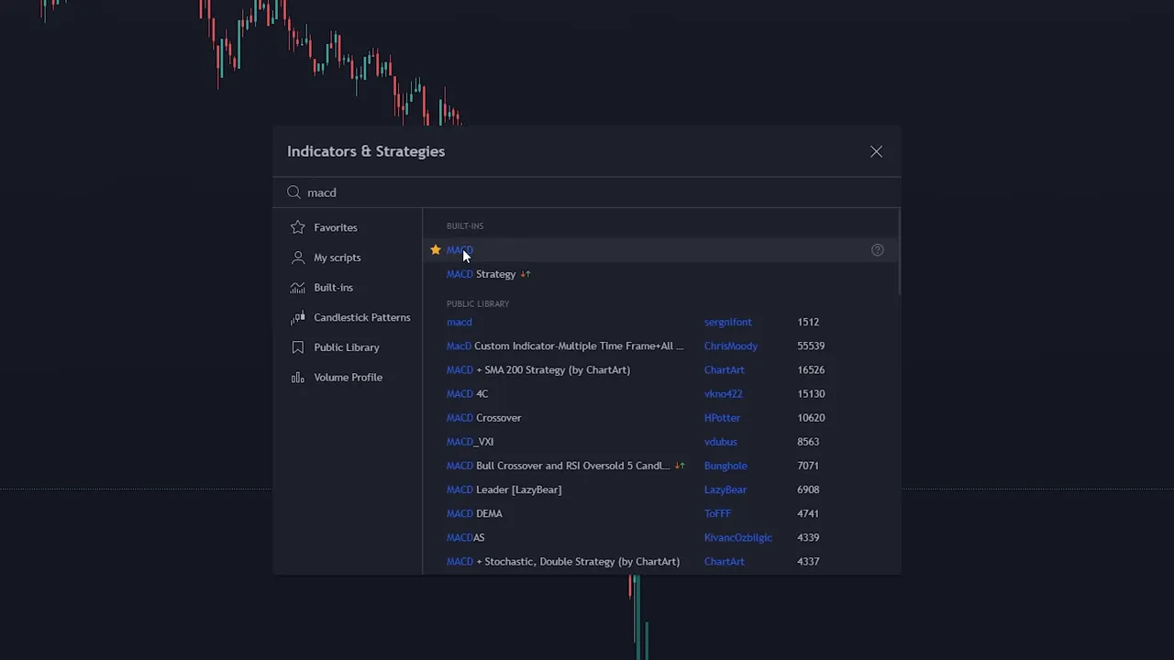Open the Favorites section list
The image size is (1174, 660).
tap(336, 227)
